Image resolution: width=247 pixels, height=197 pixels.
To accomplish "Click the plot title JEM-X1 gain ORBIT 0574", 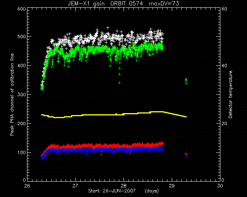I will [105, 3].
